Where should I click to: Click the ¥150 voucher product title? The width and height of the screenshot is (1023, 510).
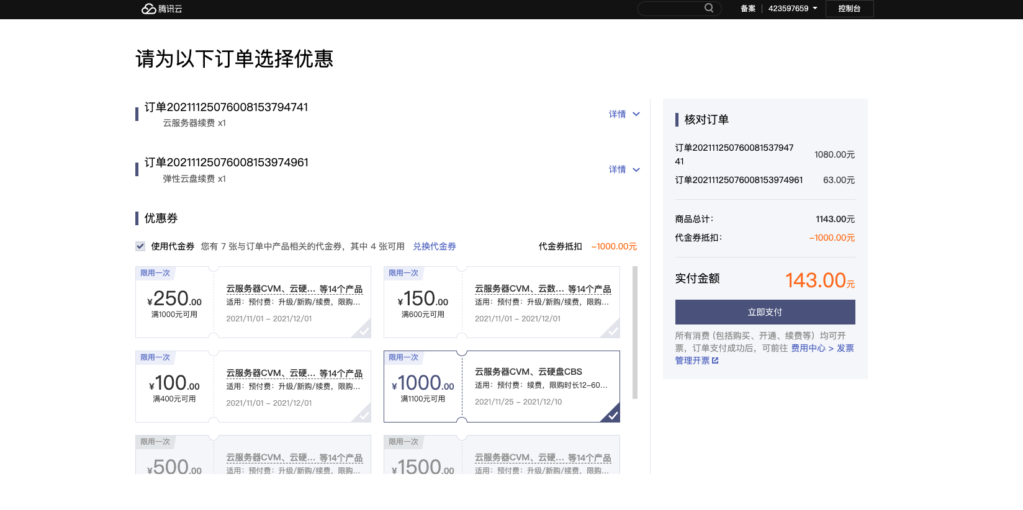[543, 289]
